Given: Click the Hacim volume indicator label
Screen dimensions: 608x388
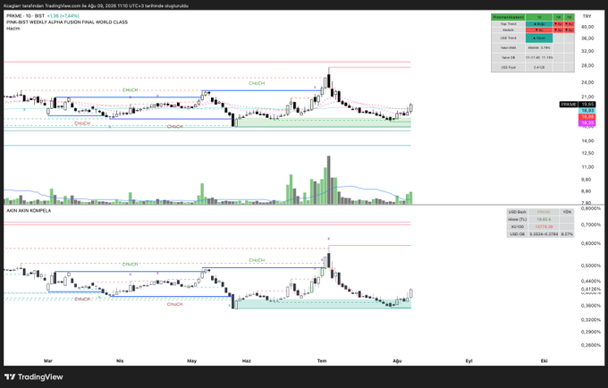Looking at the screenshot, I should (13, 29).
